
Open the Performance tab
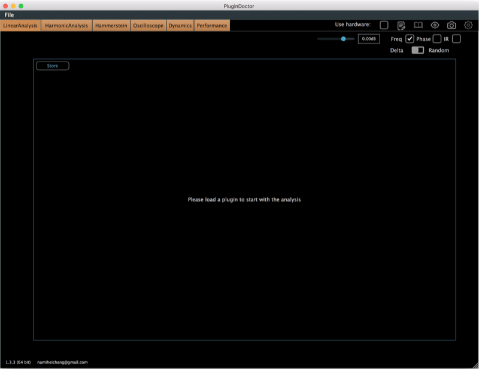(212, 26)
